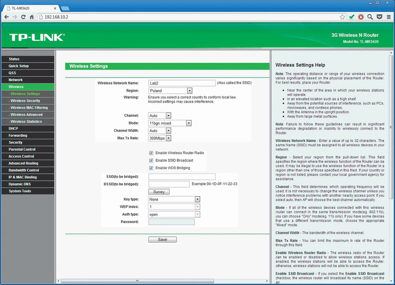The height and width of the screenshot is (285, 395).
Task: Open the Auth type dropdown
Action: pos(174,214)
